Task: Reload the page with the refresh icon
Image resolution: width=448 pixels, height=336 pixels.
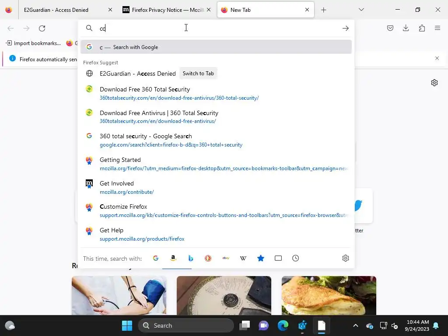Action: click(x=42, y=28)
